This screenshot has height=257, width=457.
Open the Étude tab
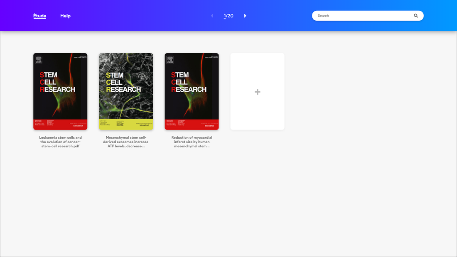(39, 16)
